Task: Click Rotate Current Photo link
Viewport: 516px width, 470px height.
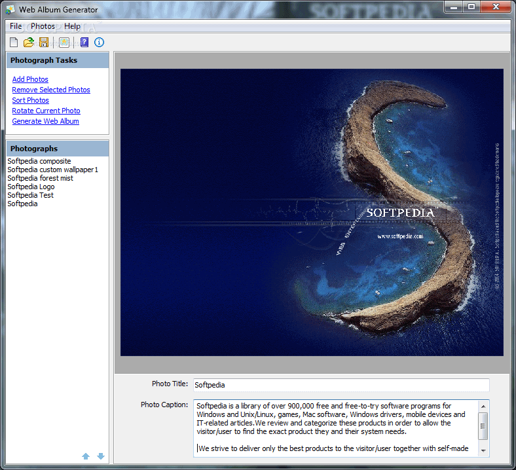Action: click(x=46, y=111)
